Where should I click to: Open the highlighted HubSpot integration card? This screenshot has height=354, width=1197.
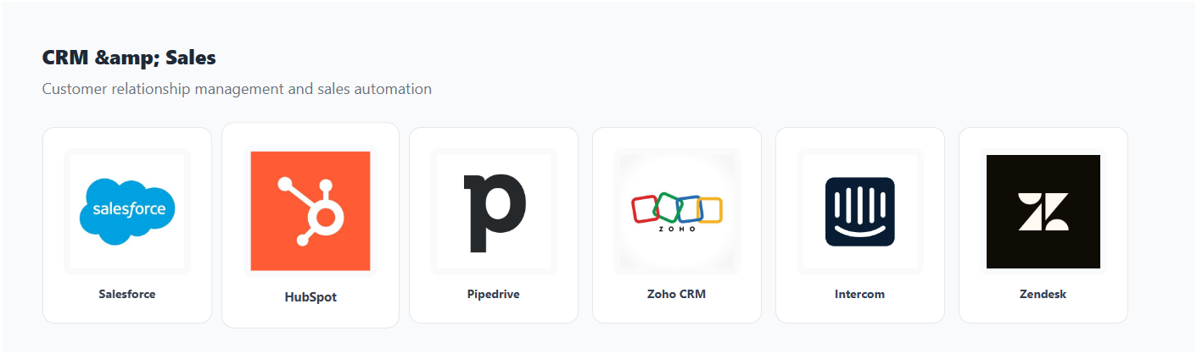(x=310, y=313)
